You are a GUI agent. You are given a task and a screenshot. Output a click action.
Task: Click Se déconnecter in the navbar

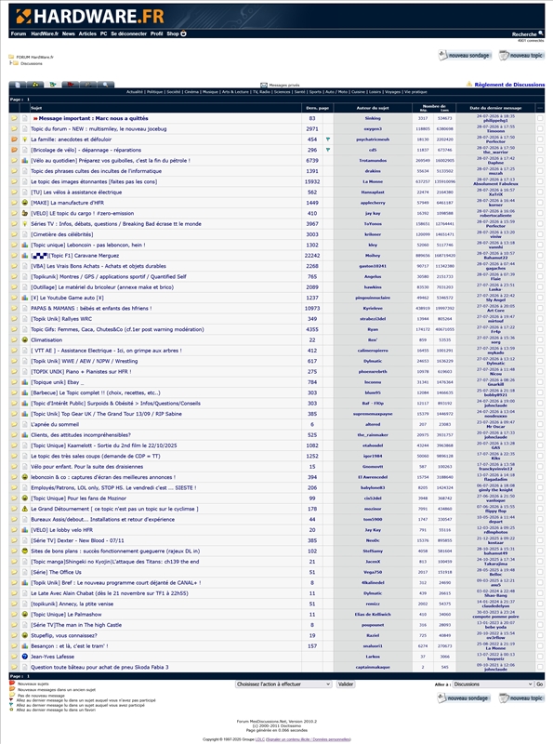pos(128,33)
